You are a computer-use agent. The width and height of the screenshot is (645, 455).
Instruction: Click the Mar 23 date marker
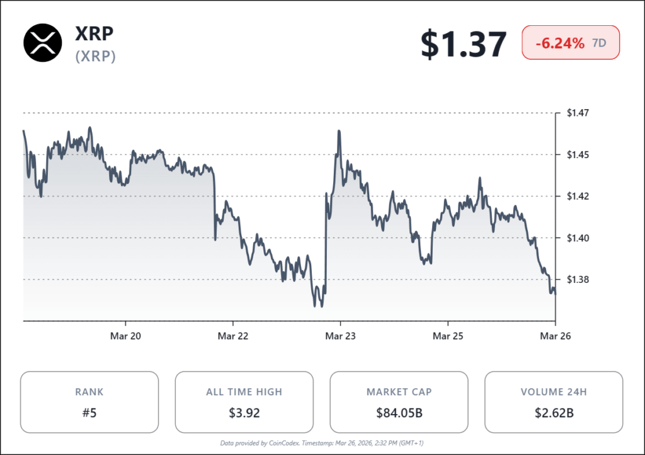point(340,337)
